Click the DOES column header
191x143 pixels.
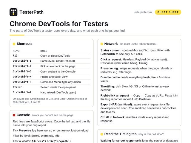click(x=44, y=51)
